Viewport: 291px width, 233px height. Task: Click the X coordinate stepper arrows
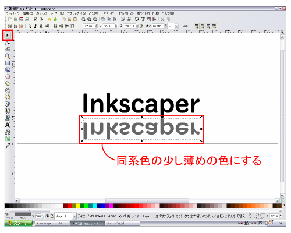pyautogui.click(x=97, y=26)
